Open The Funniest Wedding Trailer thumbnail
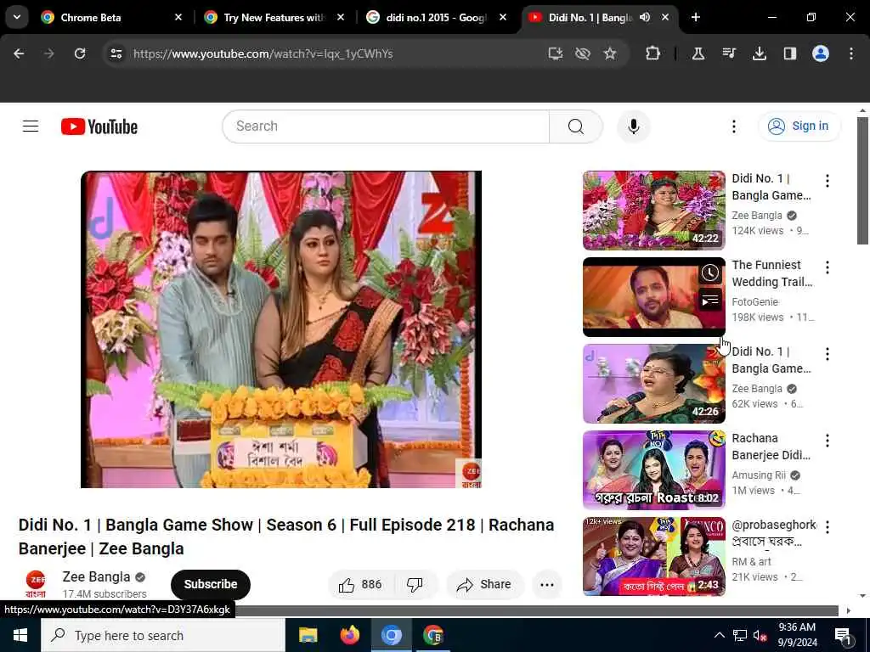 (x=653, y=296)
